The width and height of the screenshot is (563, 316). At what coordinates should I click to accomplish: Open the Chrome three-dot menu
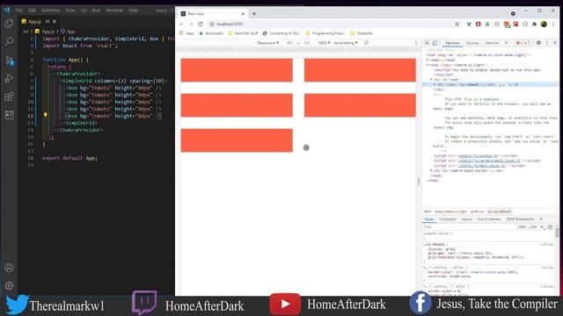(553, 24)
